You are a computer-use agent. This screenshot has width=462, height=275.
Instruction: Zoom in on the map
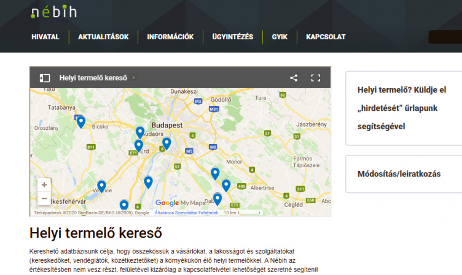[44, 185]
